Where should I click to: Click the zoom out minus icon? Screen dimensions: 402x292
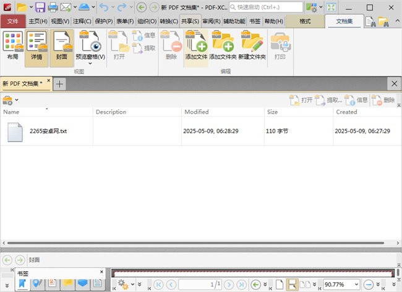click(x=369, y=285)
